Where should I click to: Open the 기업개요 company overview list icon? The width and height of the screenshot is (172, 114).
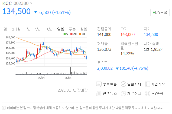point(148,84)
